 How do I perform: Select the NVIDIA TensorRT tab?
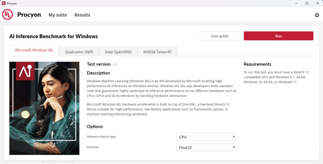(x=158, y=52)
